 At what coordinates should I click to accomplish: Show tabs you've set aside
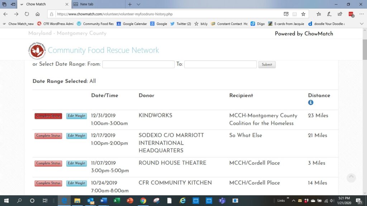tap(4, 4)
